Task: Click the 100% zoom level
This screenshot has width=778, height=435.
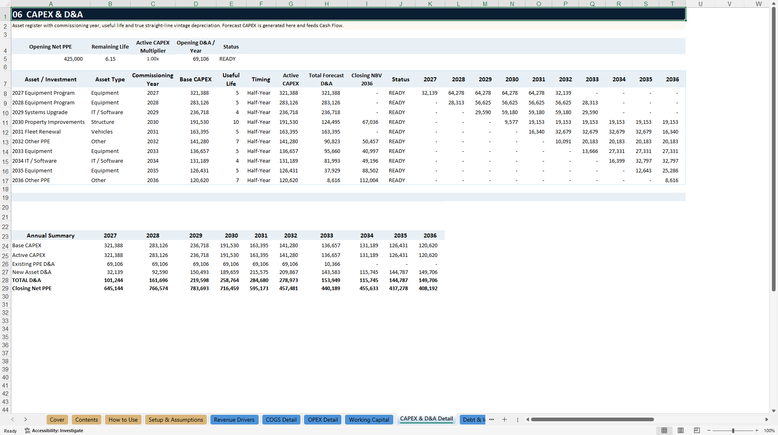Action: 769,431
